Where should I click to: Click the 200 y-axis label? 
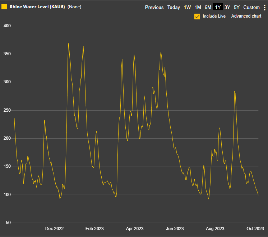point(7,138)
